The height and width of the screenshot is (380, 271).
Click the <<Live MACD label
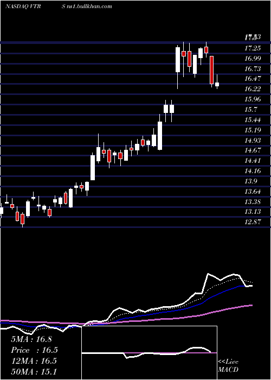click(x=228, y=365)
